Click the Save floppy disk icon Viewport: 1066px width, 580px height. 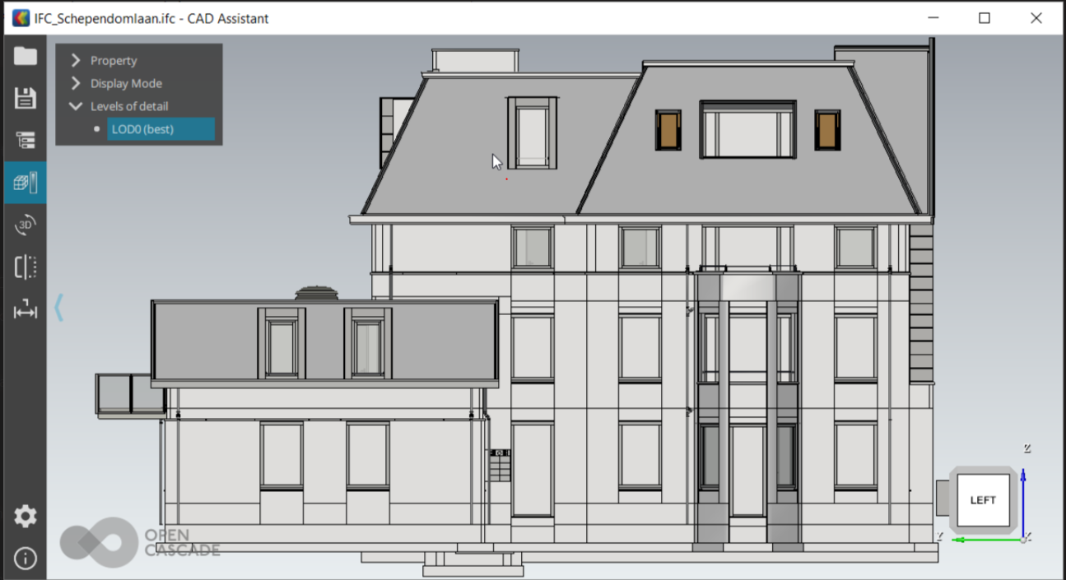(25, 98)
